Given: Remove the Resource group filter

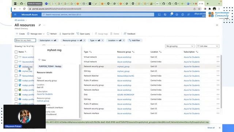Looking at the screenshot, I should 84,40.
